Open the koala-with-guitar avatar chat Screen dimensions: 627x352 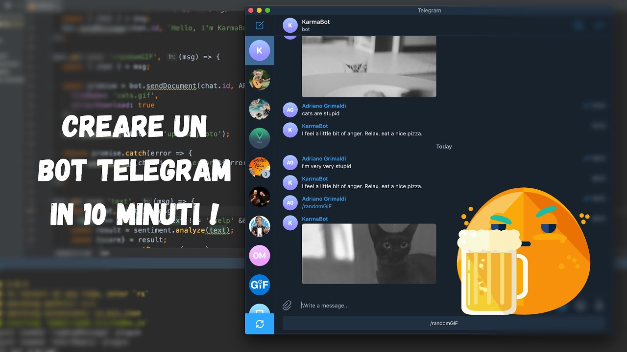point(260,80)
